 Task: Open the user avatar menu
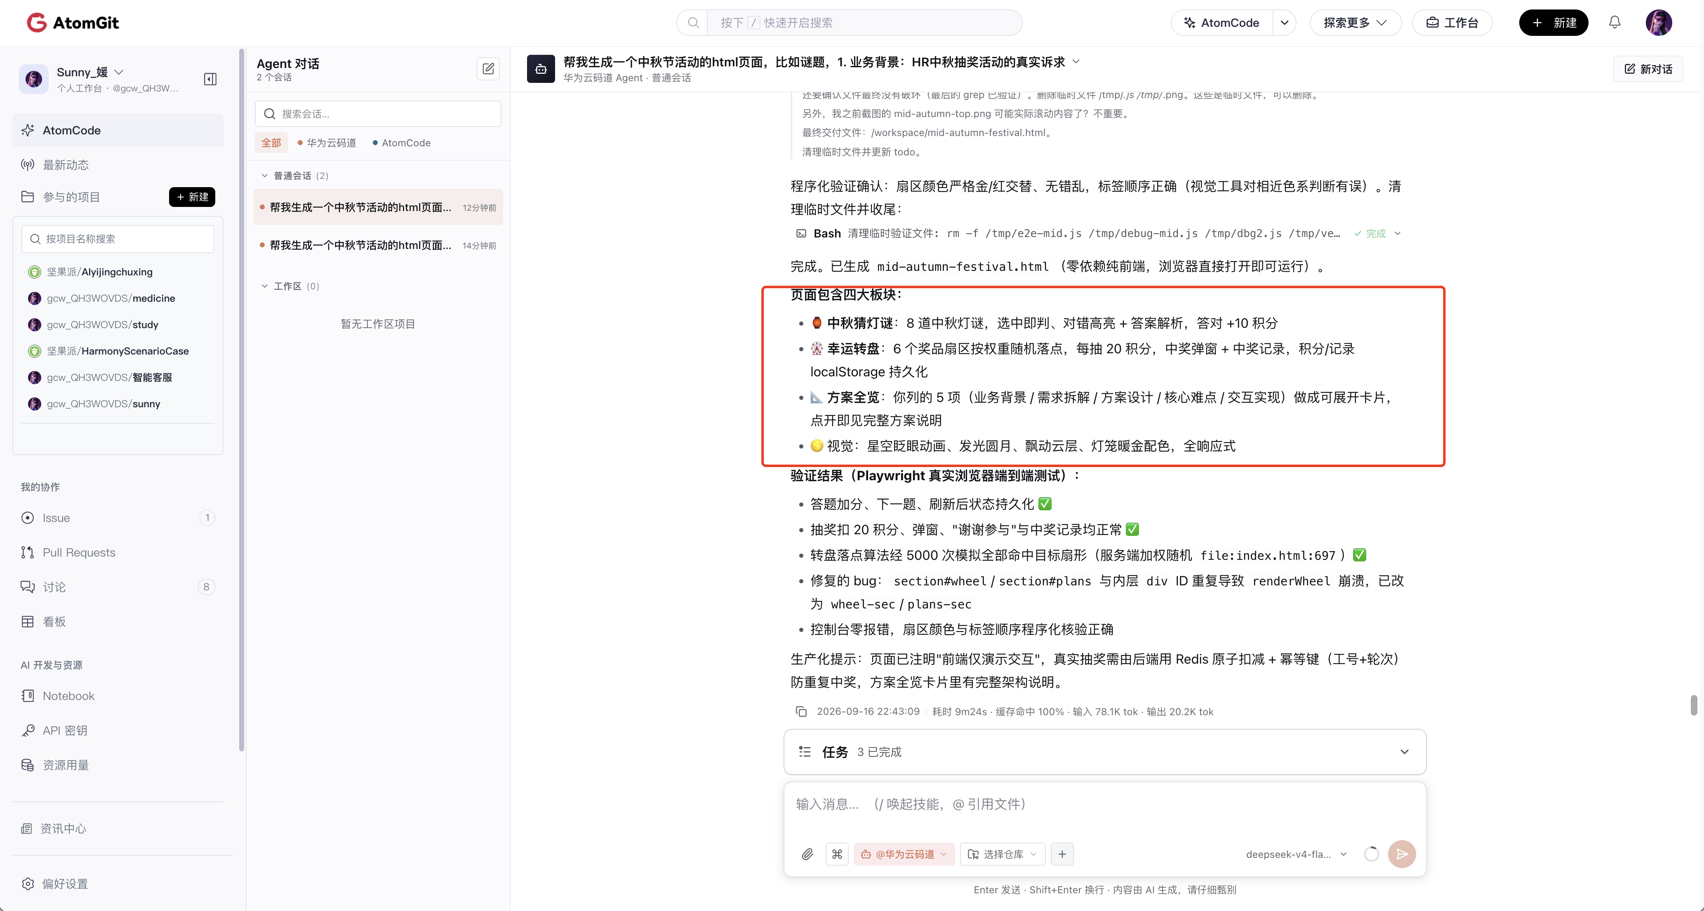[x=1659, y=23]
